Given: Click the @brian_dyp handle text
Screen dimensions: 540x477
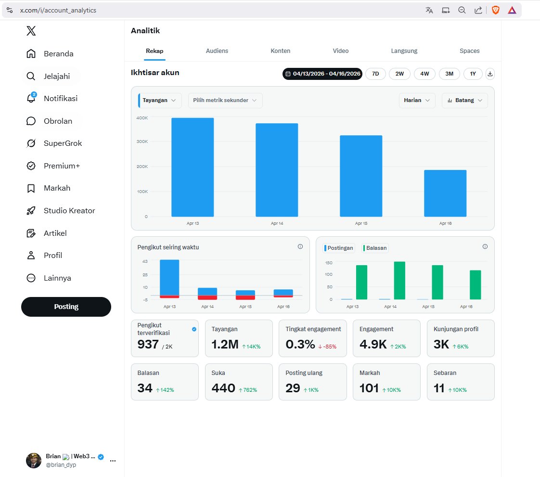Looking at the screenshot, I should click(x=61, y=464).
